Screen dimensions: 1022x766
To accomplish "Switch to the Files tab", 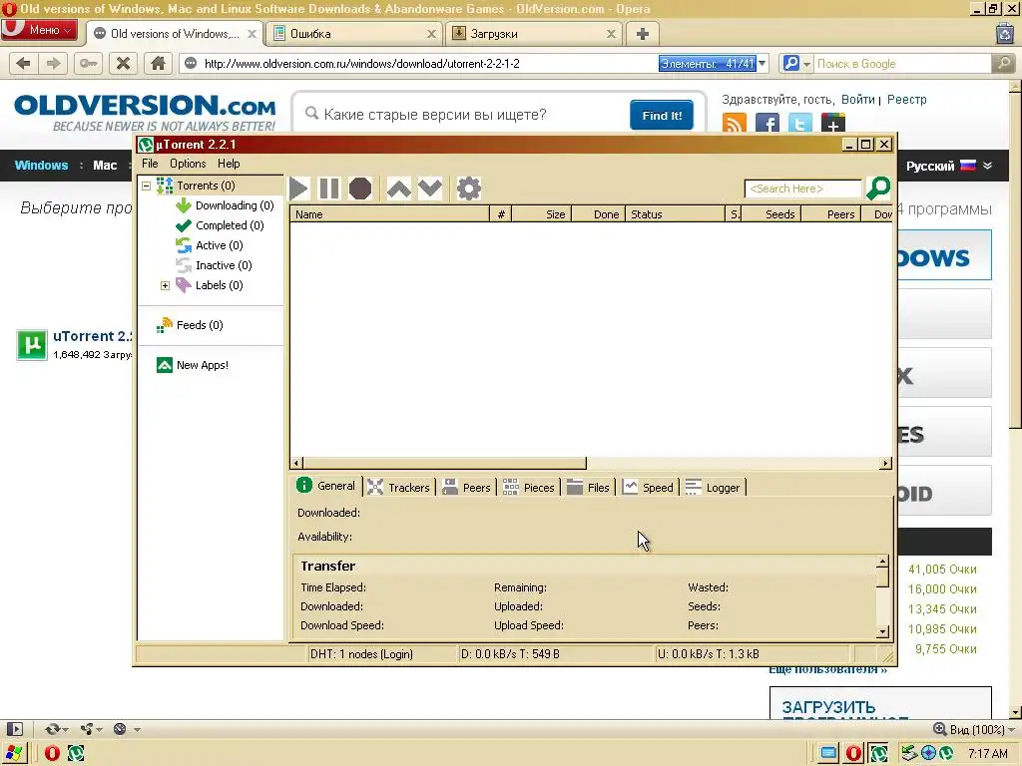I will 589,487.
